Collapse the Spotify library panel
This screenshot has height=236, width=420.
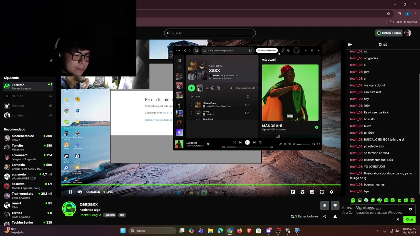point(179,60)
